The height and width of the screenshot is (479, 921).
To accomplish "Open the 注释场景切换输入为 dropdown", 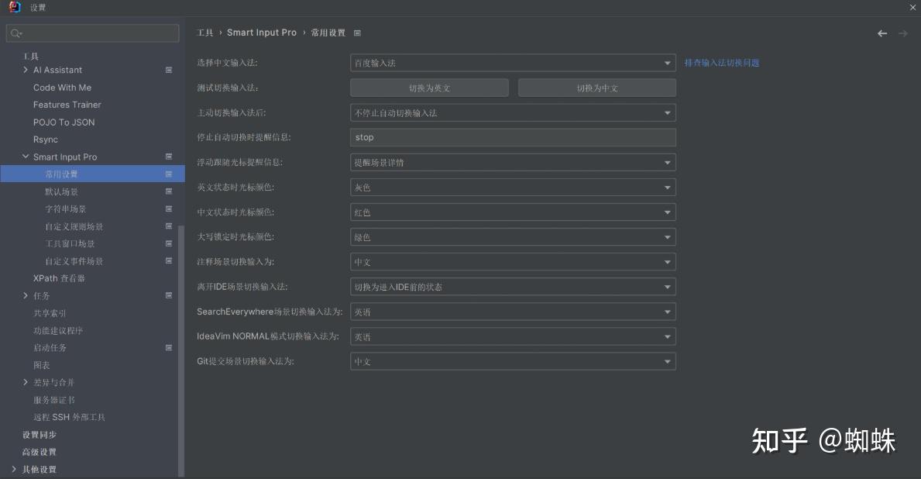I will pos(513,262).
